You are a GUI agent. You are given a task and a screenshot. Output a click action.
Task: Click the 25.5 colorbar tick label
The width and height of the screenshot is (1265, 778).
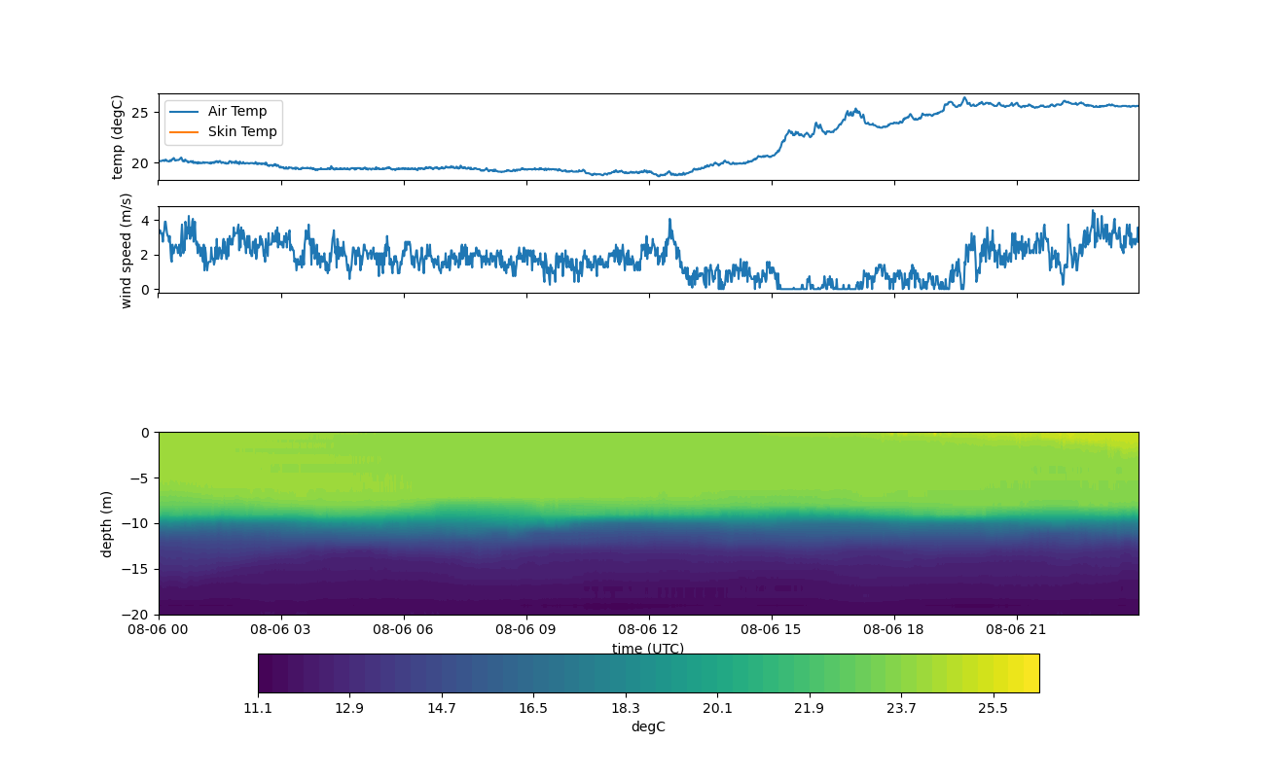[994, 708]
